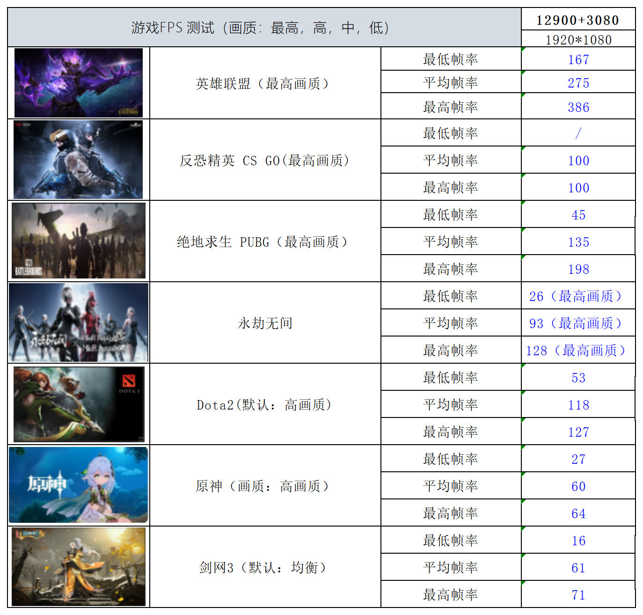
Task: Click the value 135 for PUBG
Action: click(x=578, y=242)
